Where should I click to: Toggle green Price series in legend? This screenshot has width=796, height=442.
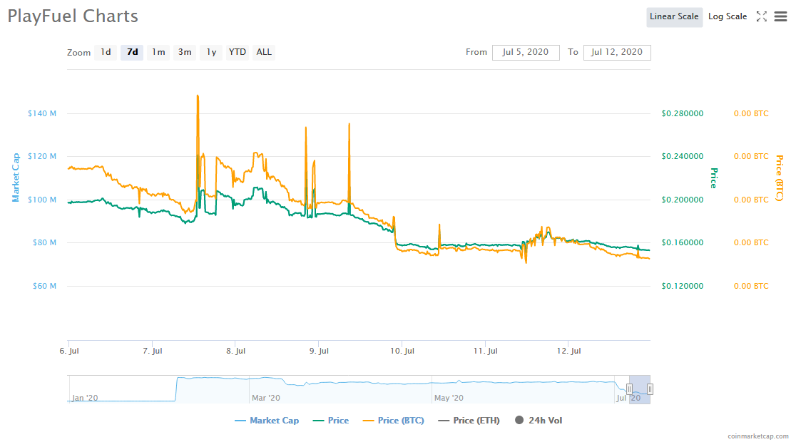331,421
